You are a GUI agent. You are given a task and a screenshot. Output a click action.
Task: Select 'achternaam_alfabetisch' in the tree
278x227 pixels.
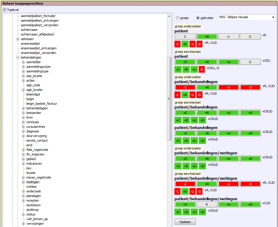click(37, 34)
